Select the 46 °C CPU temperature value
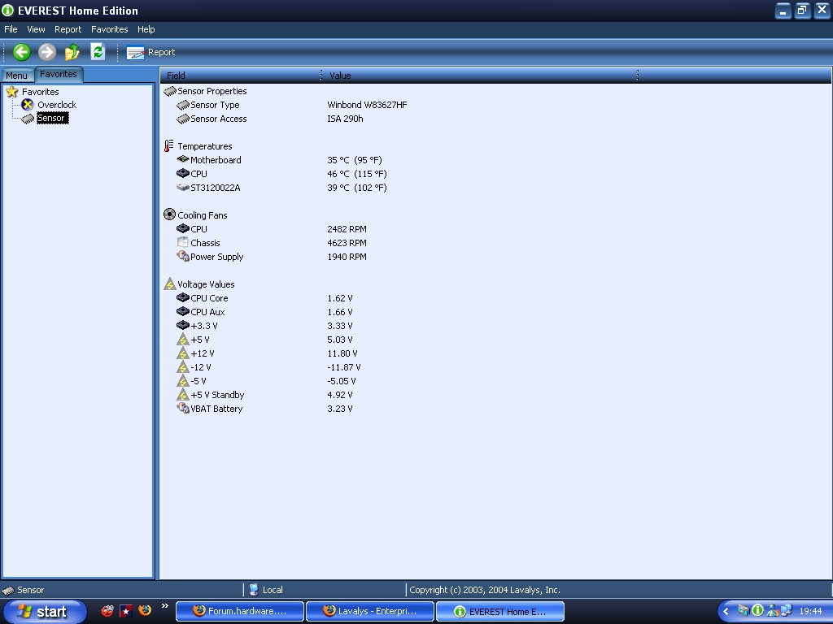Screen dimensions: 833x624 pos(357,174)
